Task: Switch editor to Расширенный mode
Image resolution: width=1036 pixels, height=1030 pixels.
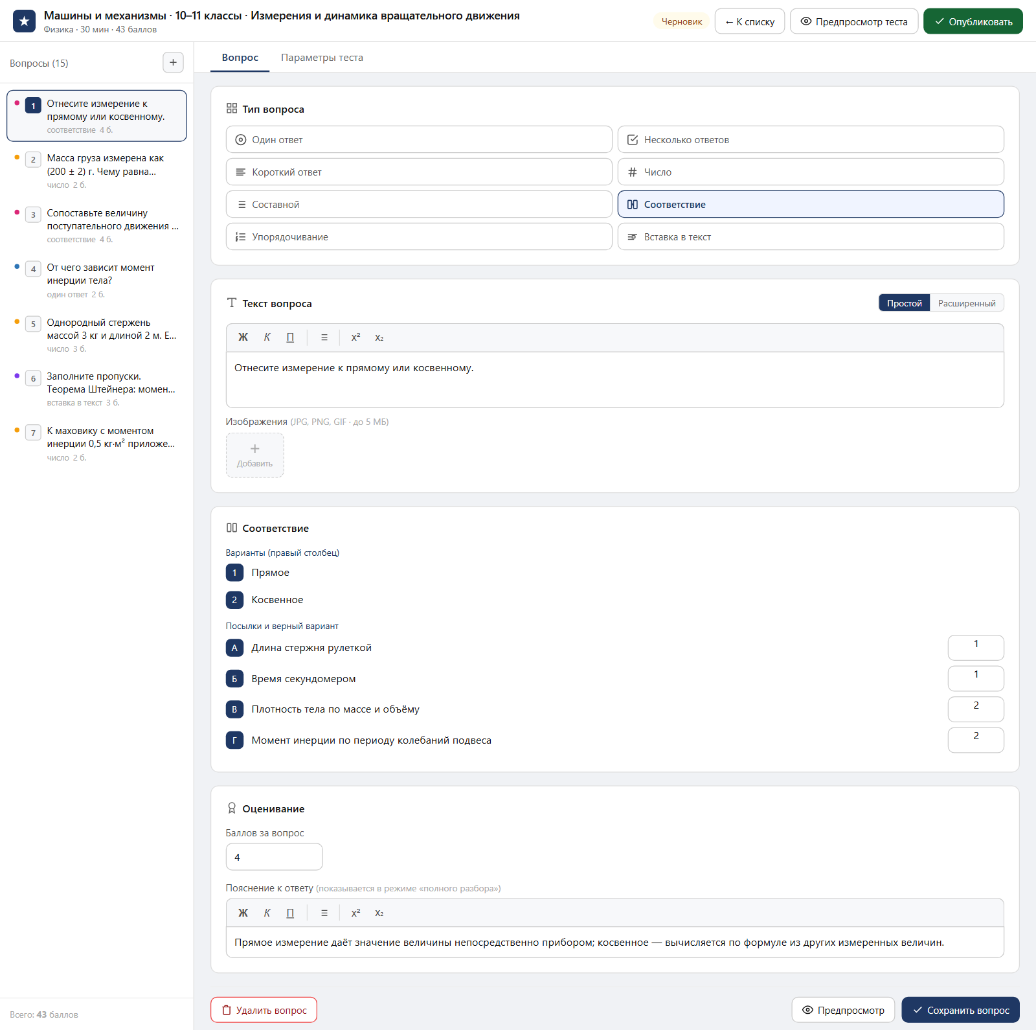Action: coord(967,303)
